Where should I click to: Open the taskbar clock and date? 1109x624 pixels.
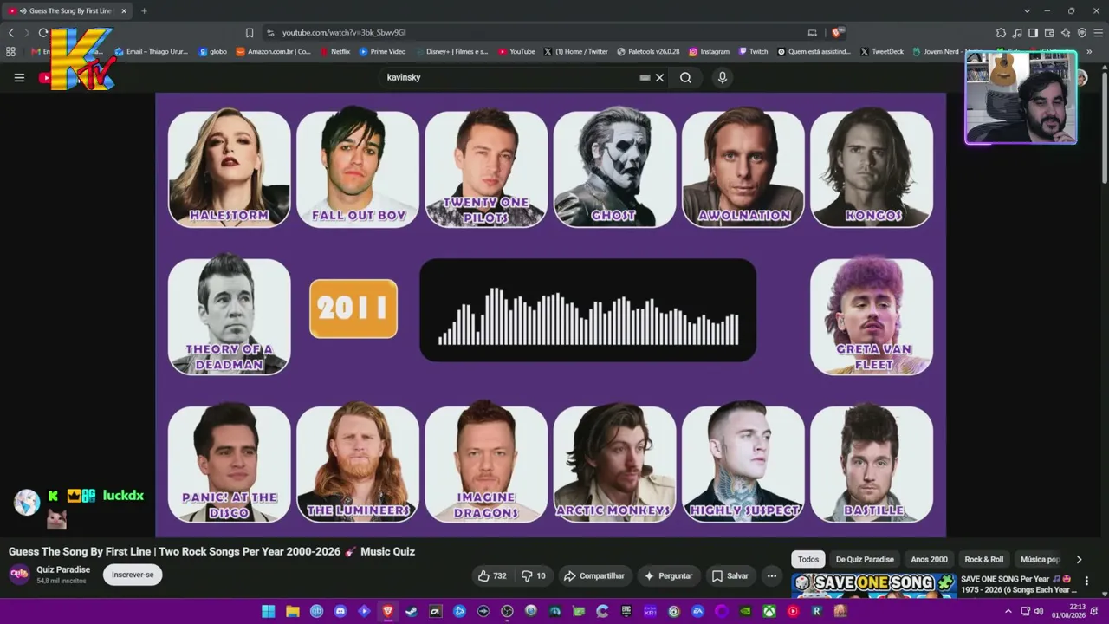pyautogui.click(x=1067, y=611)
